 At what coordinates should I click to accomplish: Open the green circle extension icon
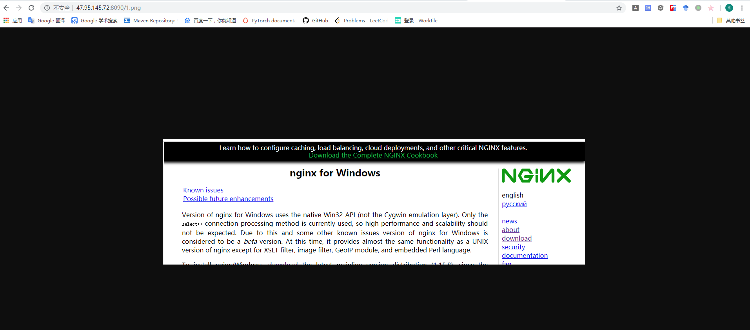(698, 8)
